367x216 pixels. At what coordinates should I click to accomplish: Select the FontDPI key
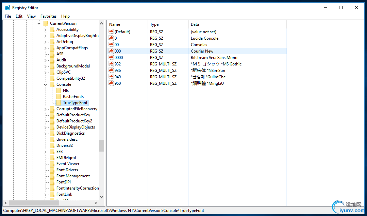(x=63, y=182)
